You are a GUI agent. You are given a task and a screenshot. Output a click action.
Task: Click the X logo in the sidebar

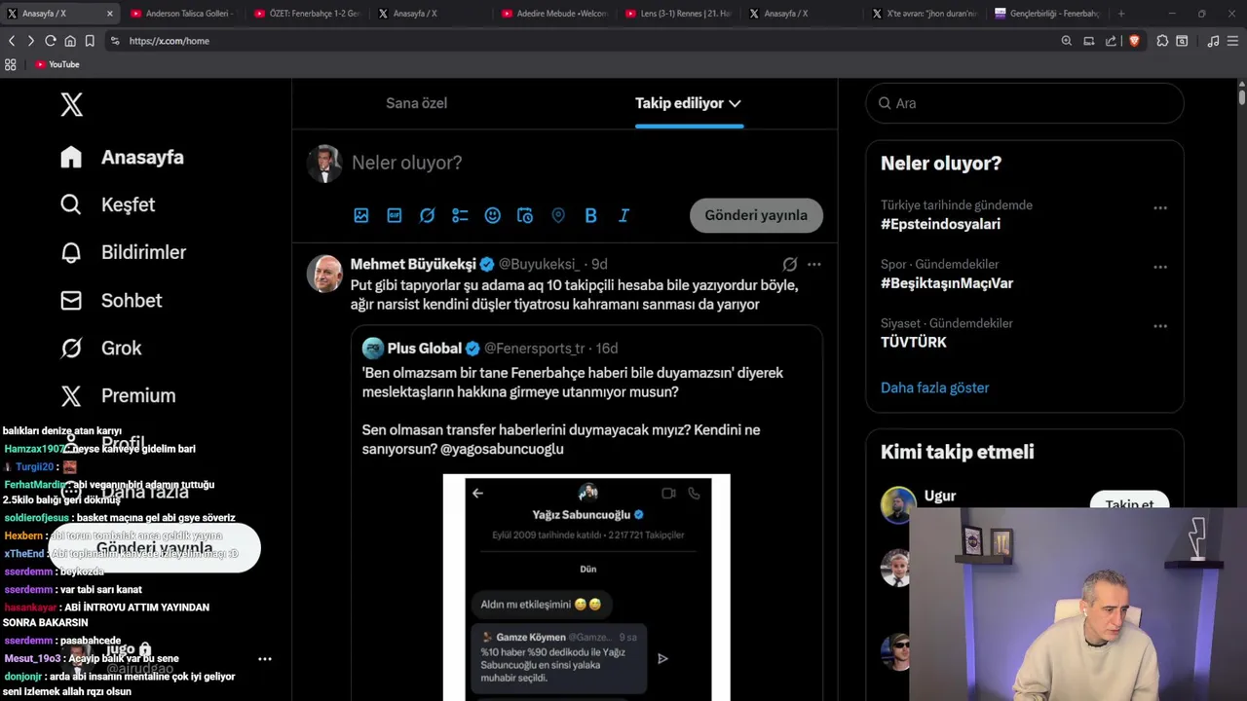pyautogui.click(x=71, y=104)
